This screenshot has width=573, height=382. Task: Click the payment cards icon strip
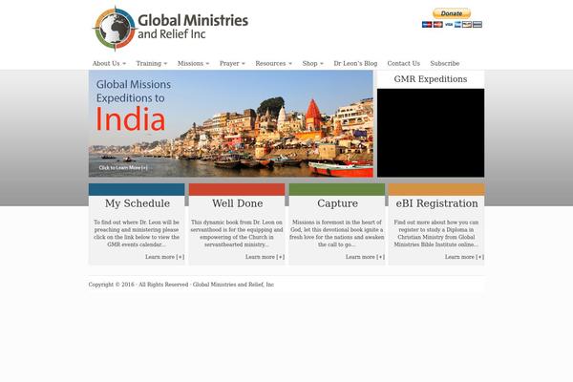(452, 25)
